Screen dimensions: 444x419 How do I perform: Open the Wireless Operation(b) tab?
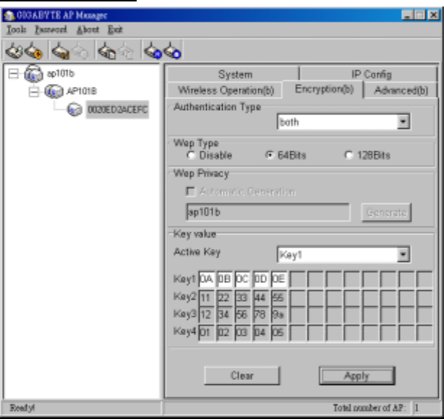[225, 90]
